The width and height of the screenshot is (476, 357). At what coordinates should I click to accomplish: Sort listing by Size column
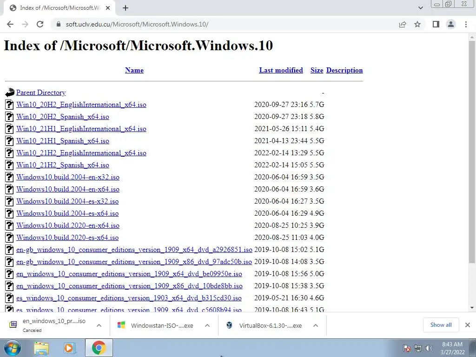[317, 70]
